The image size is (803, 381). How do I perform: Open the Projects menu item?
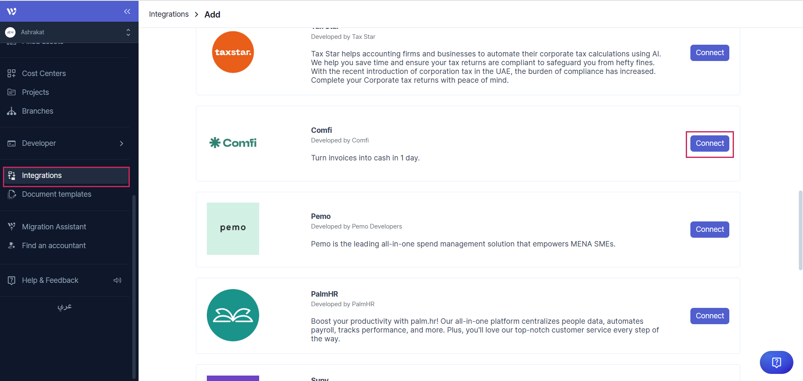pos(36,92)
